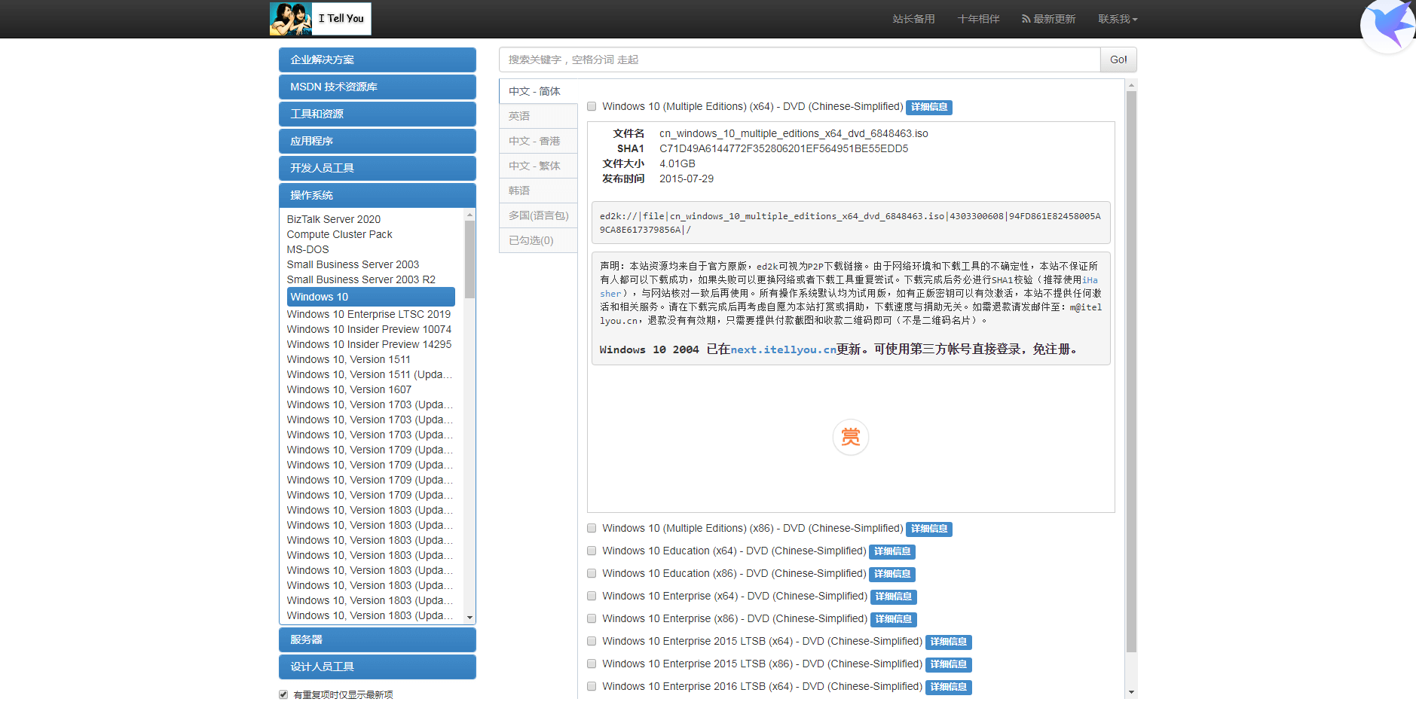The width and height of the screenshot is (1416, 711).
Task: Check Enterprise 2016 LTSB x64 checkbox
Action: click(x=592, y=687)
